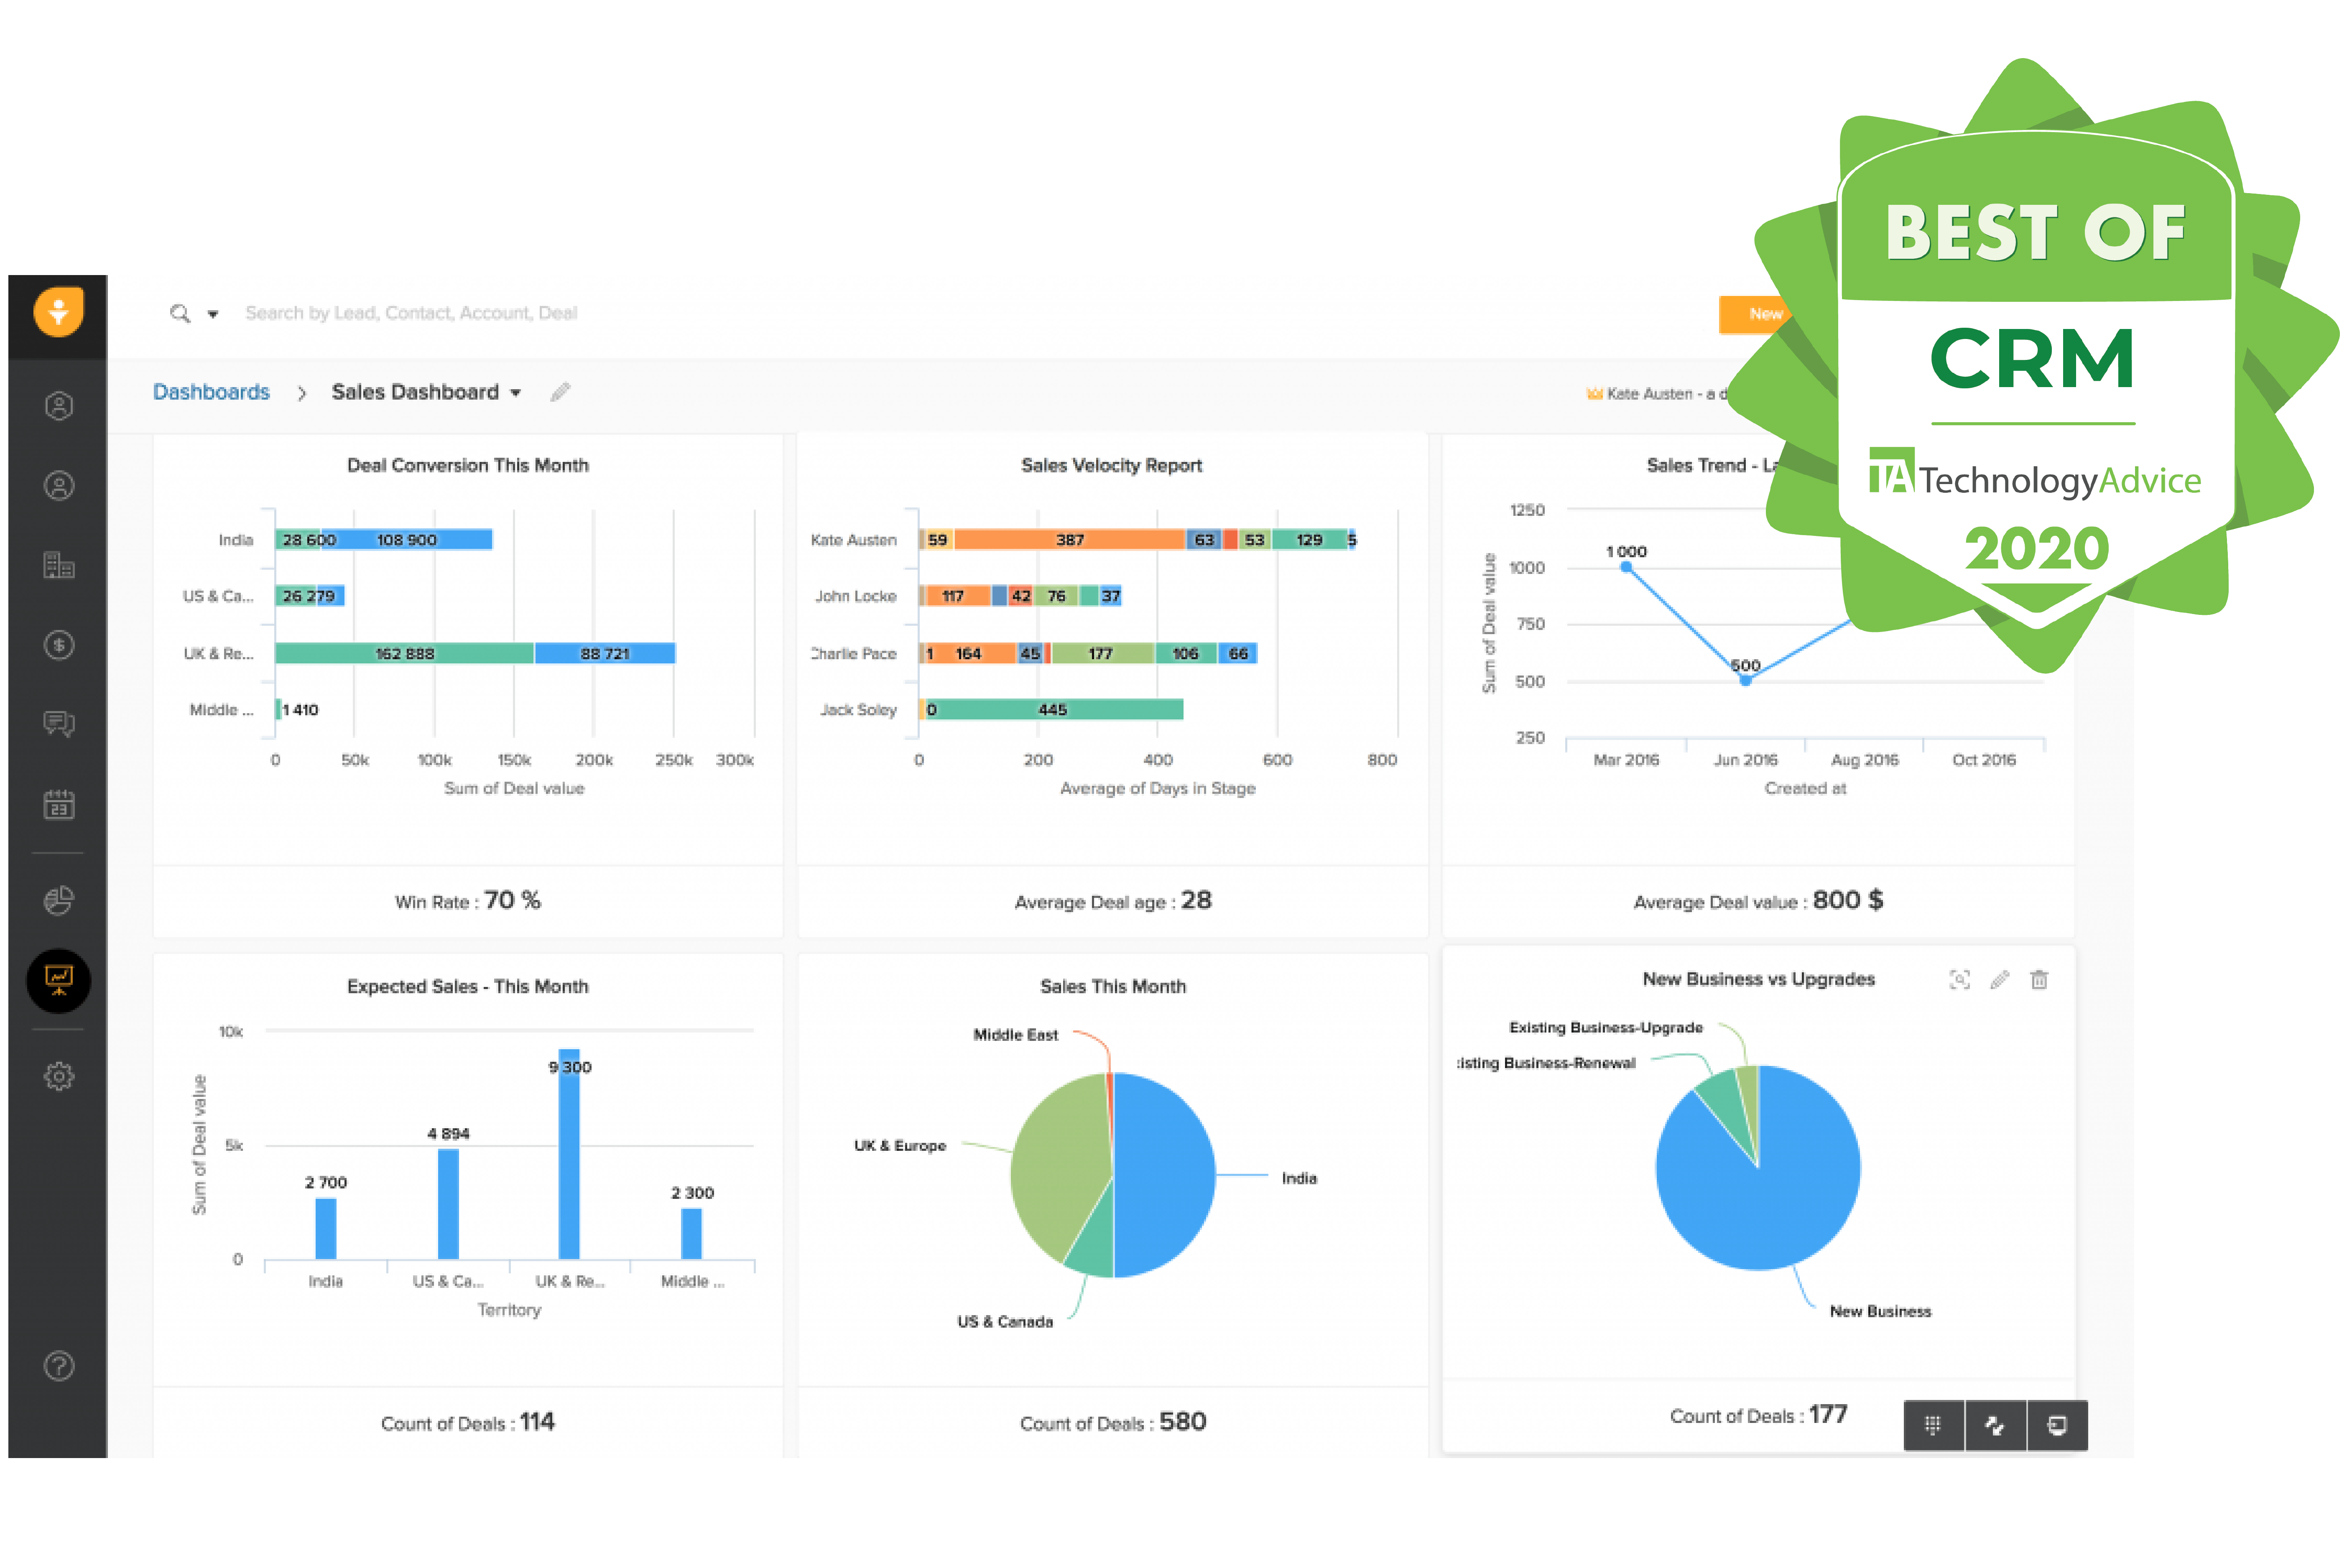This screenshot has height=1568, width=2352.
Task: Click the Sales Velocity Report title
Action: pyautogui.click(x=1111, y=466)
